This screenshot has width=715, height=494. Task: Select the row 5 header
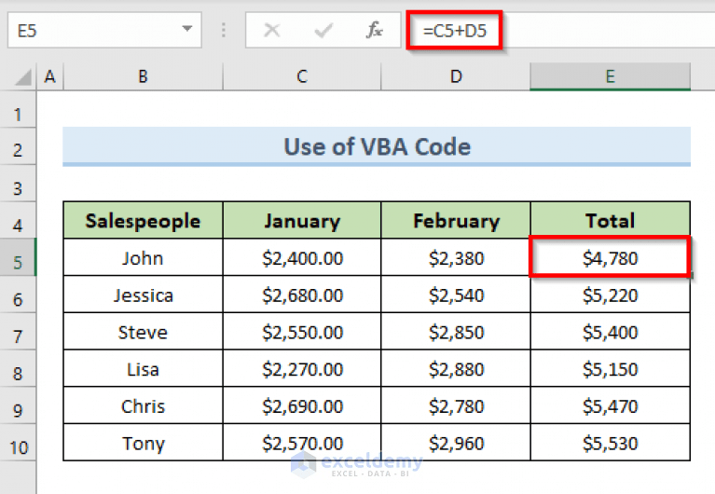point(18,257)
